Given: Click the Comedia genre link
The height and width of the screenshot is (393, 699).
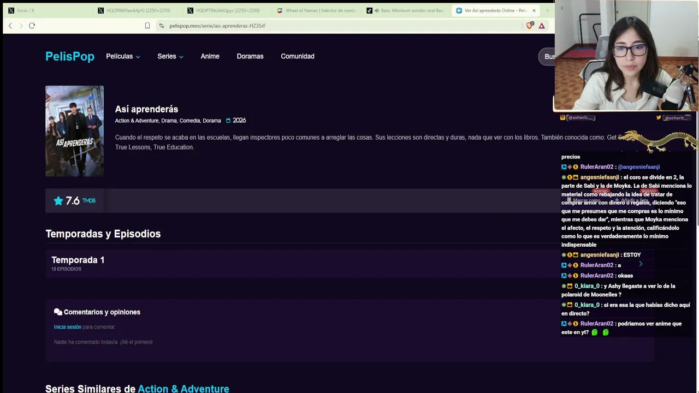Looking at the screenshot, I should [189, 121].
